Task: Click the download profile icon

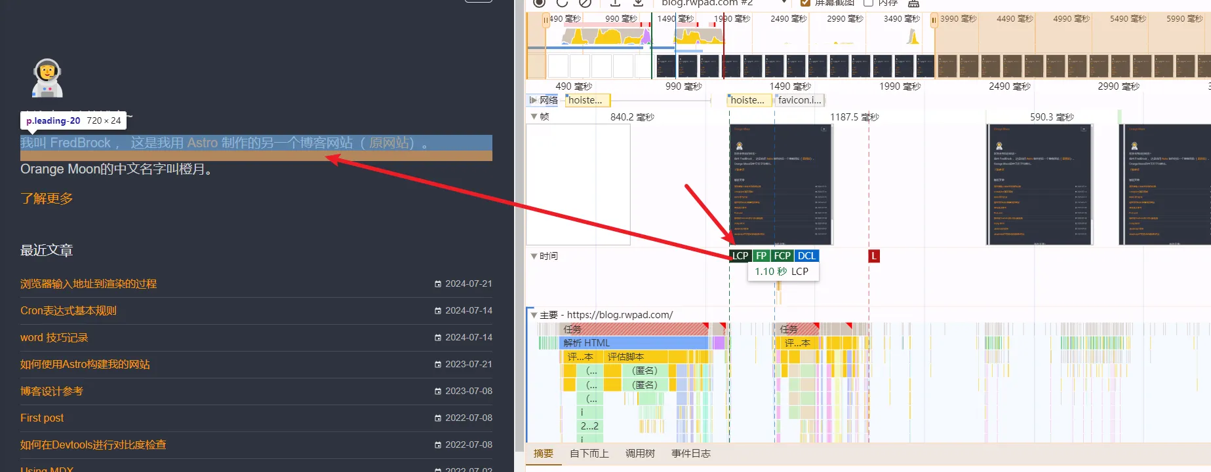Action: [638, 3]
